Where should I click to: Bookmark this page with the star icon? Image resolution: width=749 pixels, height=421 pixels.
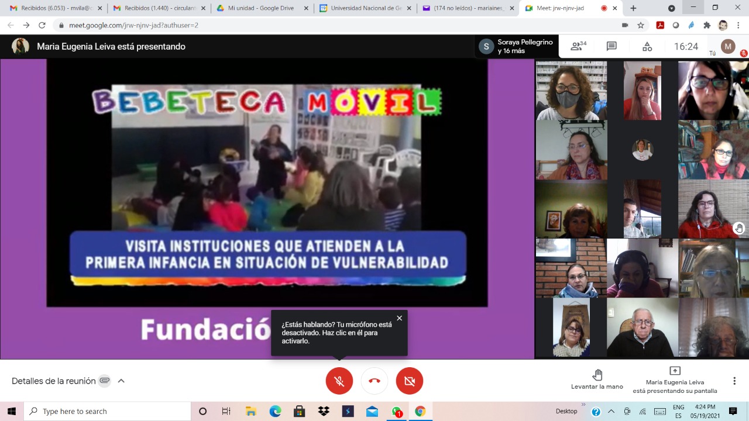641,25
